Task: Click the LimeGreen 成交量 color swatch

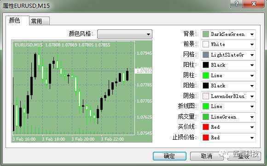Action: [205, 117]
